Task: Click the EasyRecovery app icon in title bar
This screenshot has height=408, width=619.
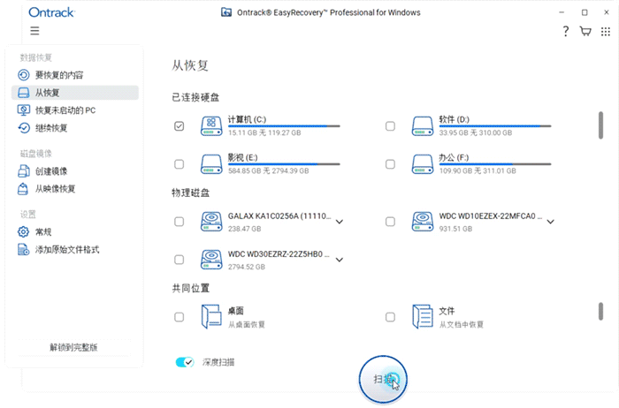Action: (x=226, y=12)
